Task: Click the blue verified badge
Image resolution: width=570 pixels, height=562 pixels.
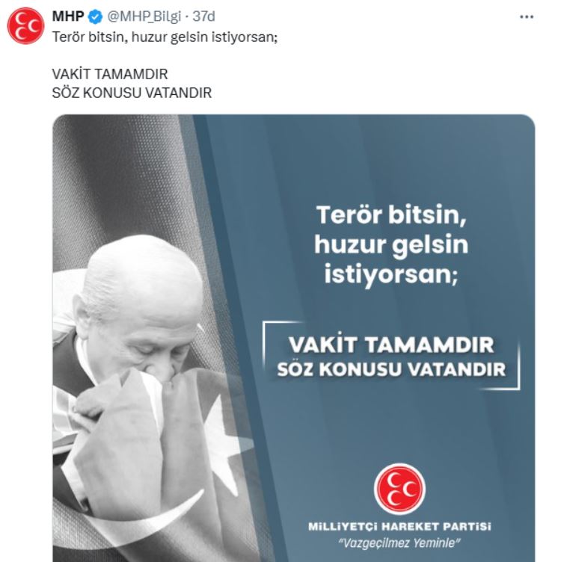Action: (95, 16)
